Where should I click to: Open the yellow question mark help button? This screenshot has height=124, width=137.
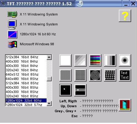coord(125,16)
